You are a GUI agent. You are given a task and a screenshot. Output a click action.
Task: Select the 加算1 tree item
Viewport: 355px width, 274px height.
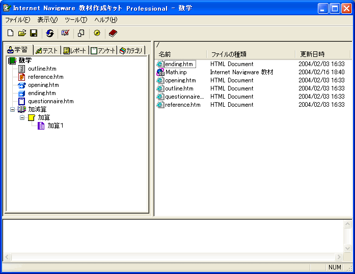[56, 126]
